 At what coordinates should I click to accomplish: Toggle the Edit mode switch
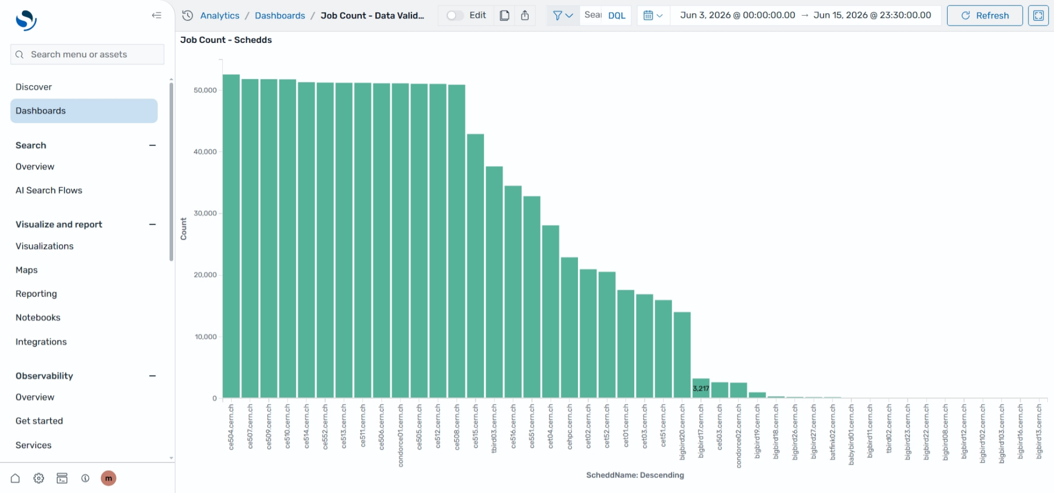coord(455,16)
